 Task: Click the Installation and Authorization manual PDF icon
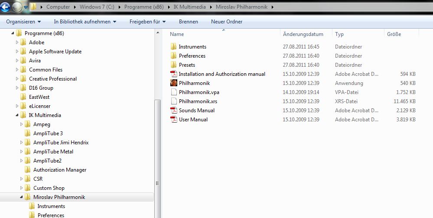[x=174, y=74]
